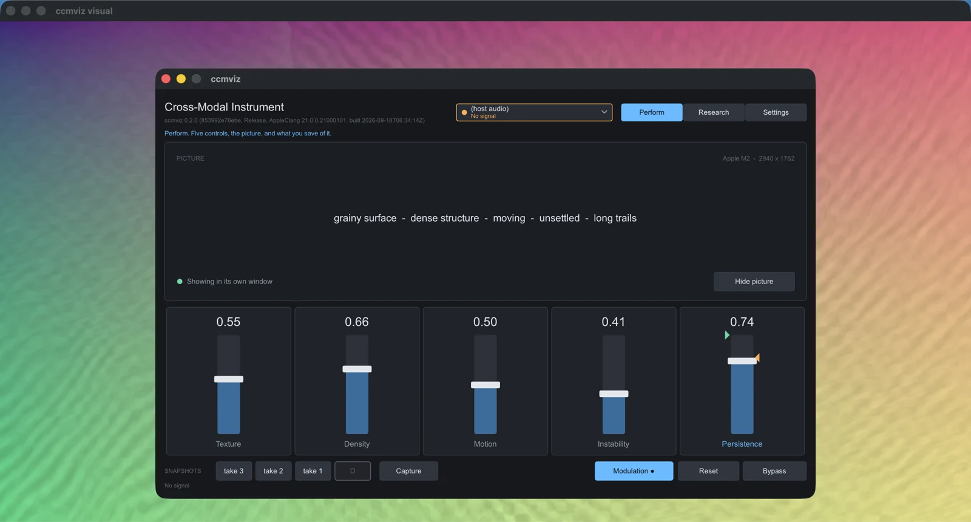
Task: Click the blue Perform description line
Action: 248,134
